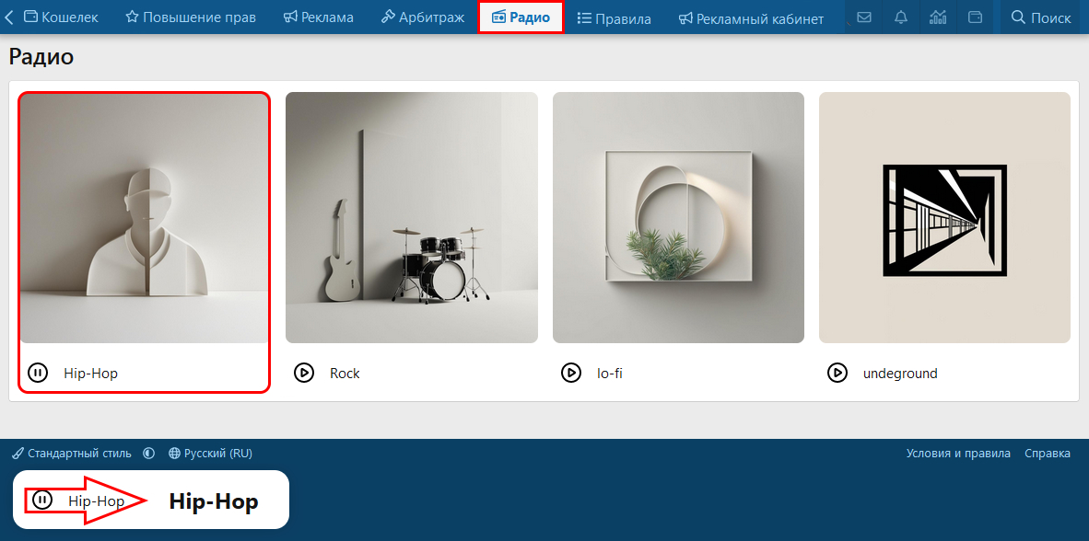Play the undeground radio station
This screenshot has width=1089, height=541.
click(x=837, y=374)
